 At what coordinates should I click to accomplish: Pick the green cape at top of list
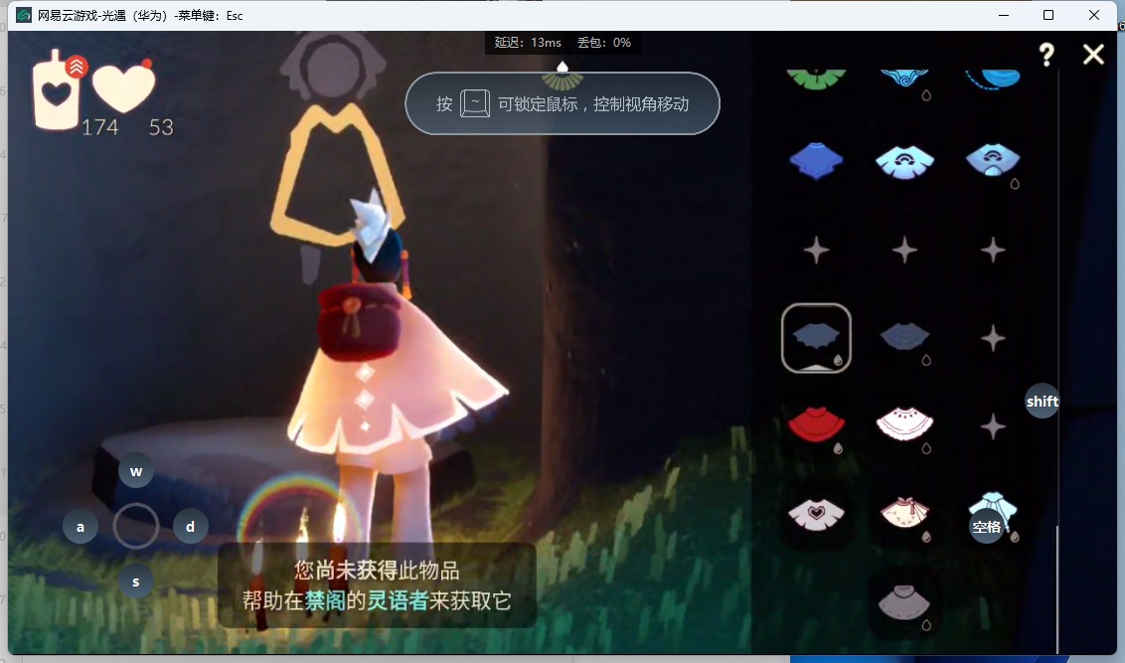click(x=816, y=78)
